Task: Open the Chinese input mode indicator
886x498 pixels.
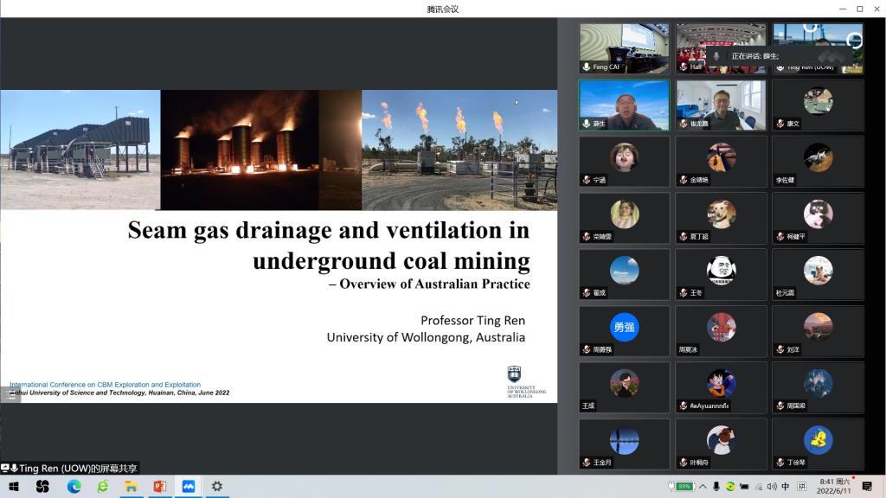Action: click(x=786, y=487)
